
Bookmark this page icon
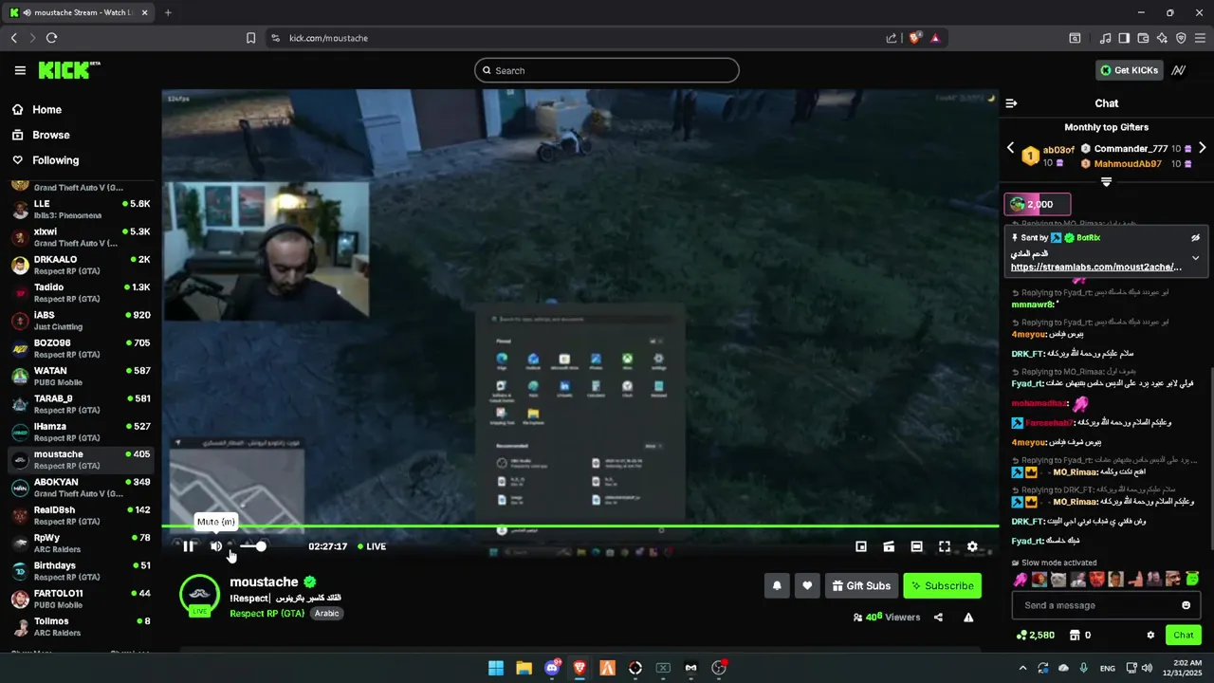250,38
